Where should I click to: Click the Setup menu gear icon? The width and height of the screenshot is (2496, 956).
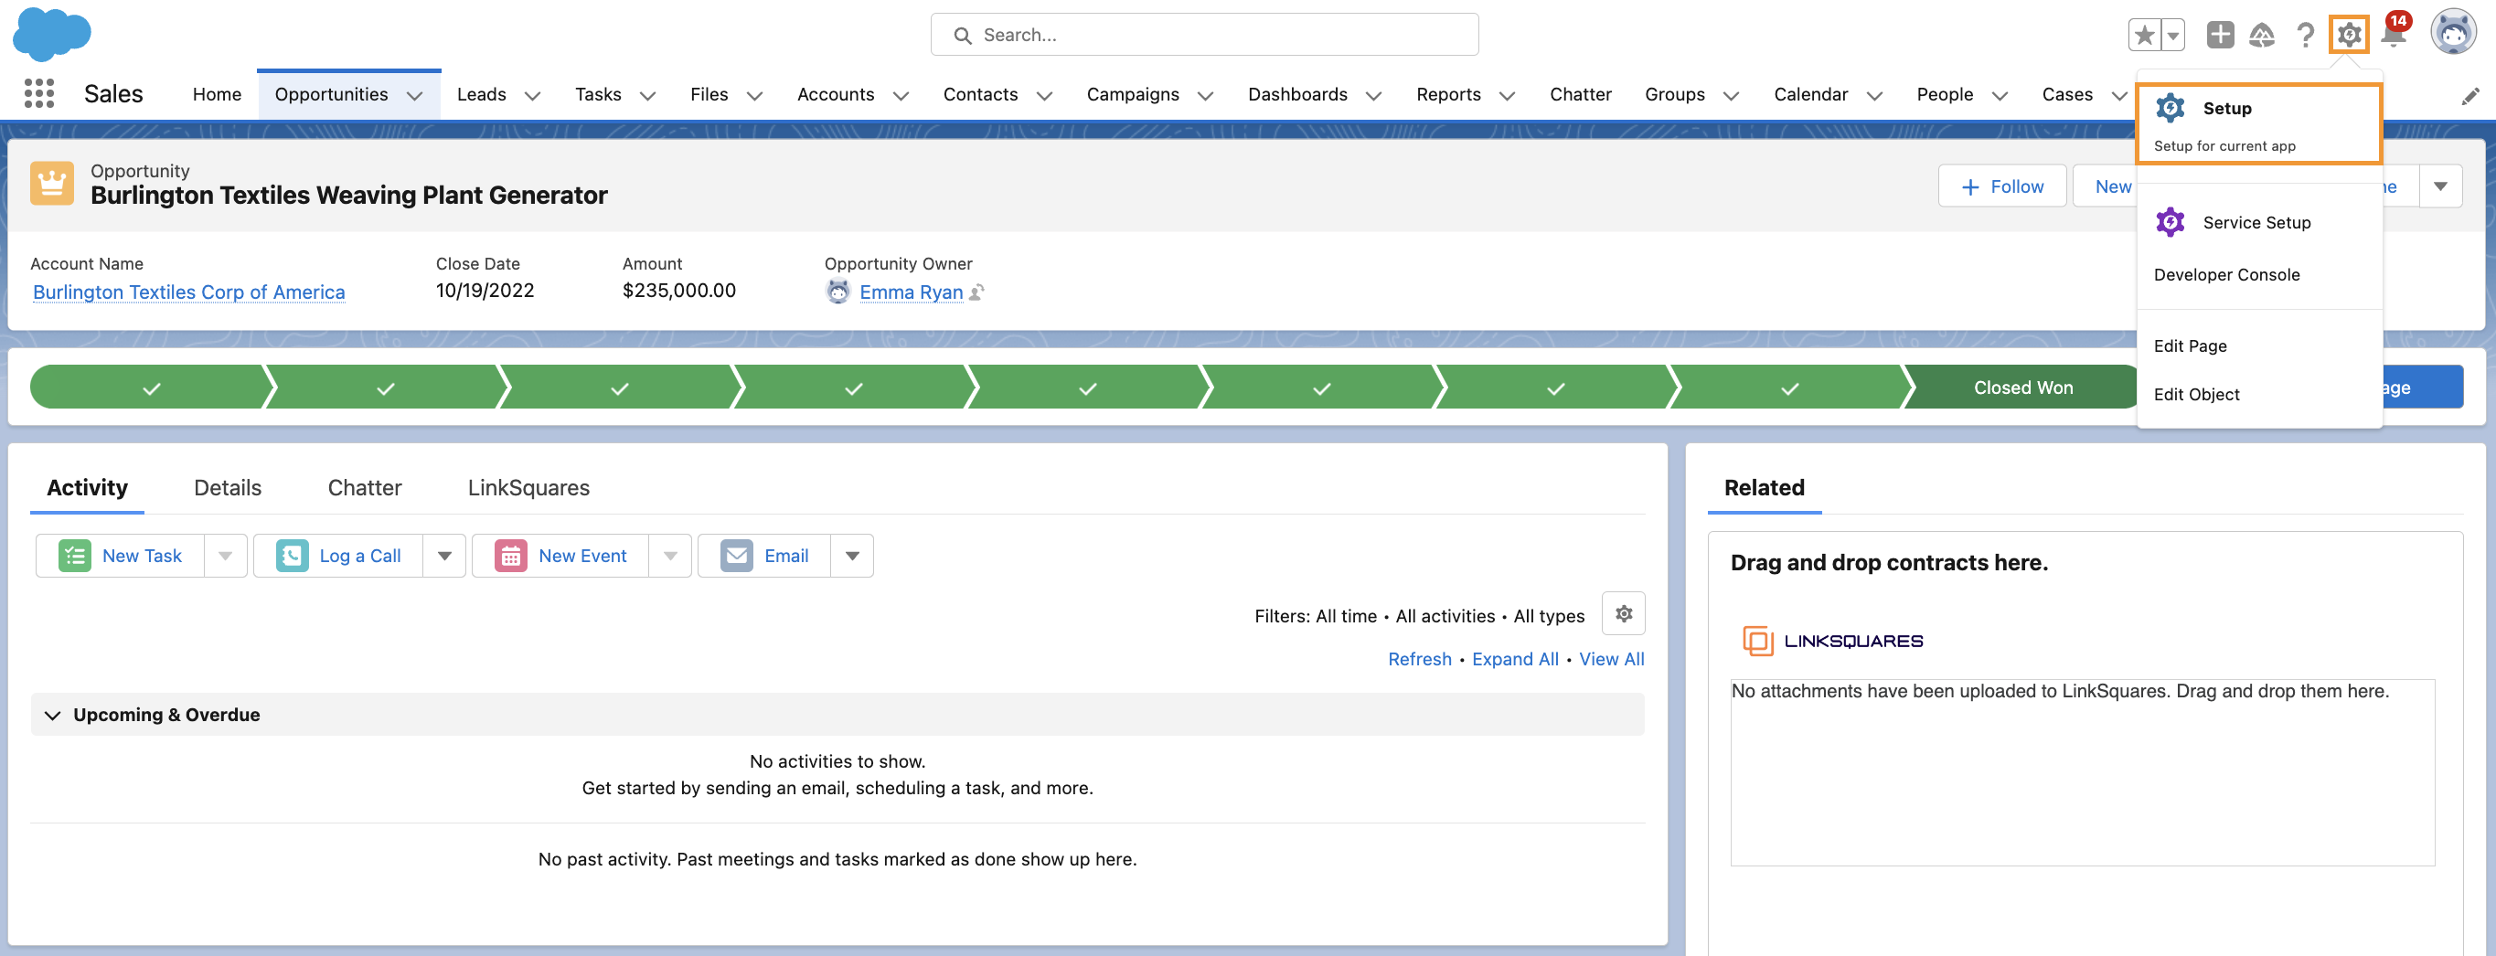click(2171, 108)
